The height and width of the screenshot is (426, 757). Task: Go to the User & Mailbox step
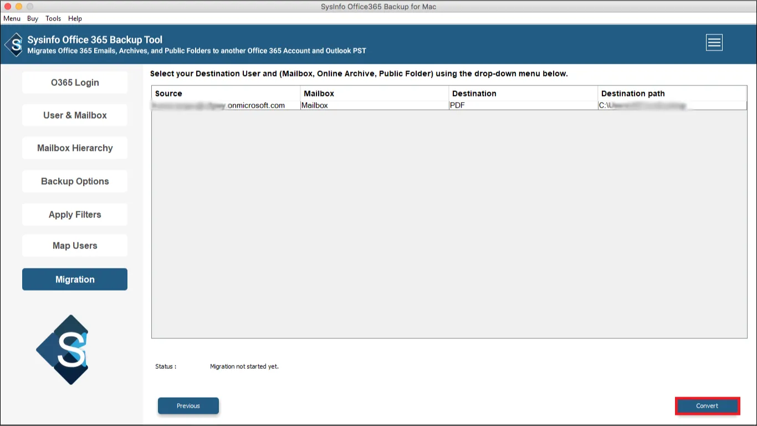click(75, 115)
